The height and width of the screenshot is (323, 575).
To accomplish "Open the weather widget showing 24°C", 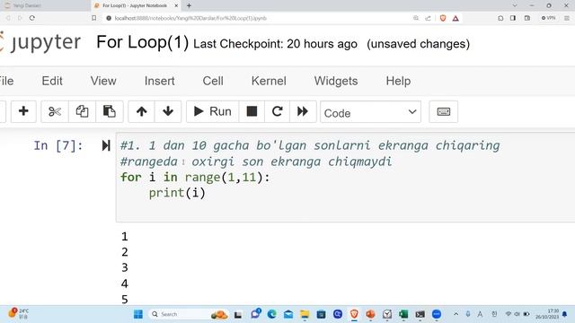I will [x=18, y=314].
